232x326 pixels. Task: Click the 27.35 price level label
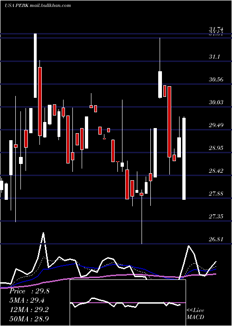tap(216, 217)
